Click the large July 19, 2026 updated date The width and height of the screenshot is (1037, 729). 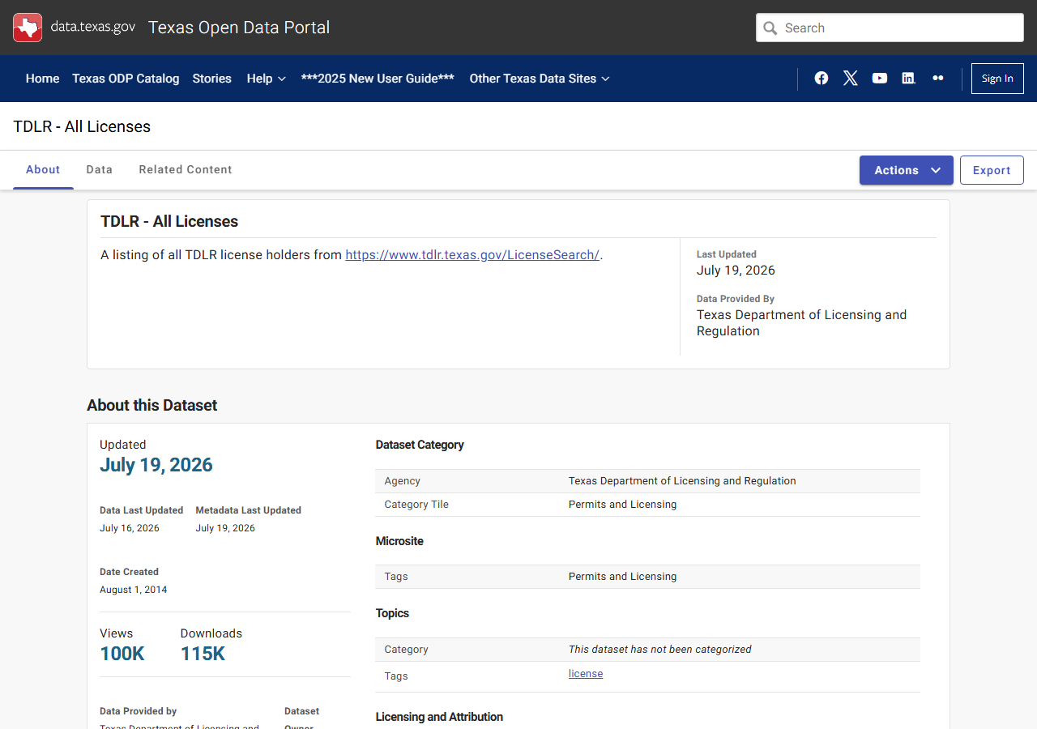[156, 465]
